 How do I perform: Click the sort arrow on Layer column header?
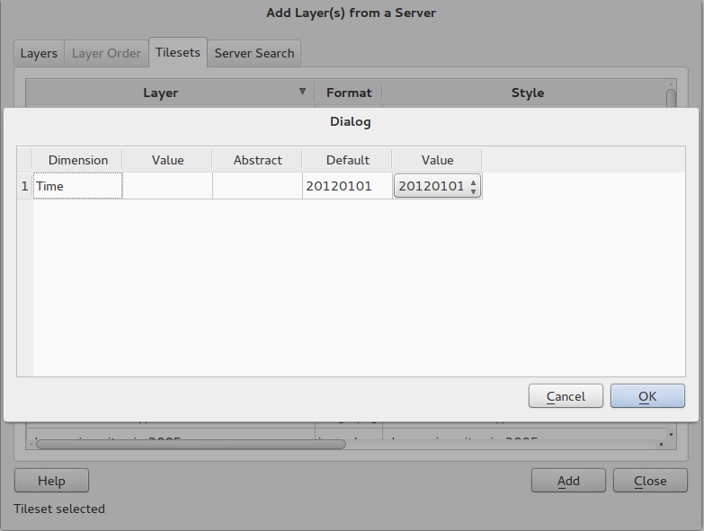[x=302, y=92]
